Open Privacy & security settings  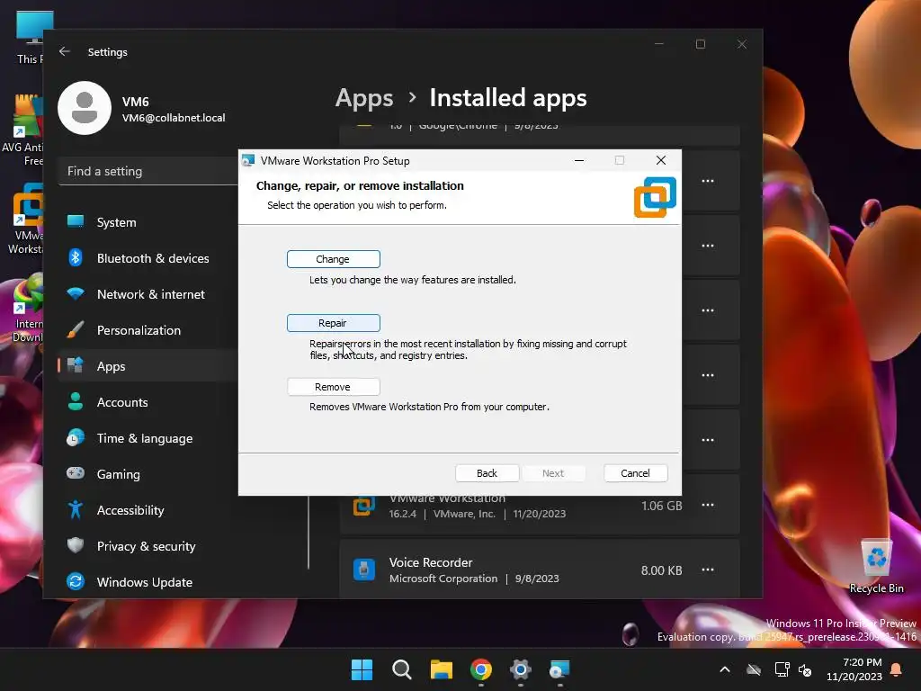tap(148, 546)
